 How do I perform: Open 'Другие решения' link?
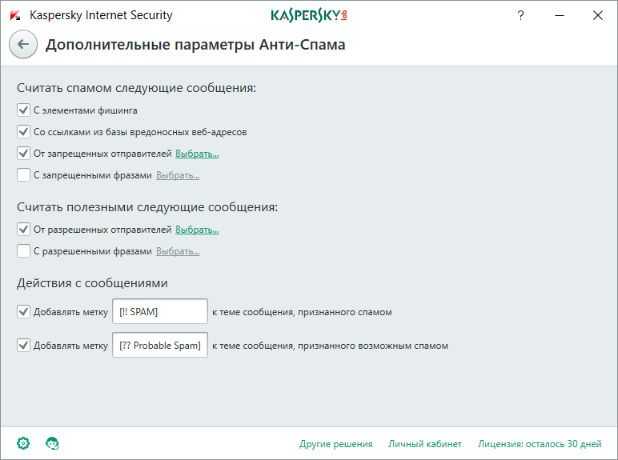click(335, 444)
